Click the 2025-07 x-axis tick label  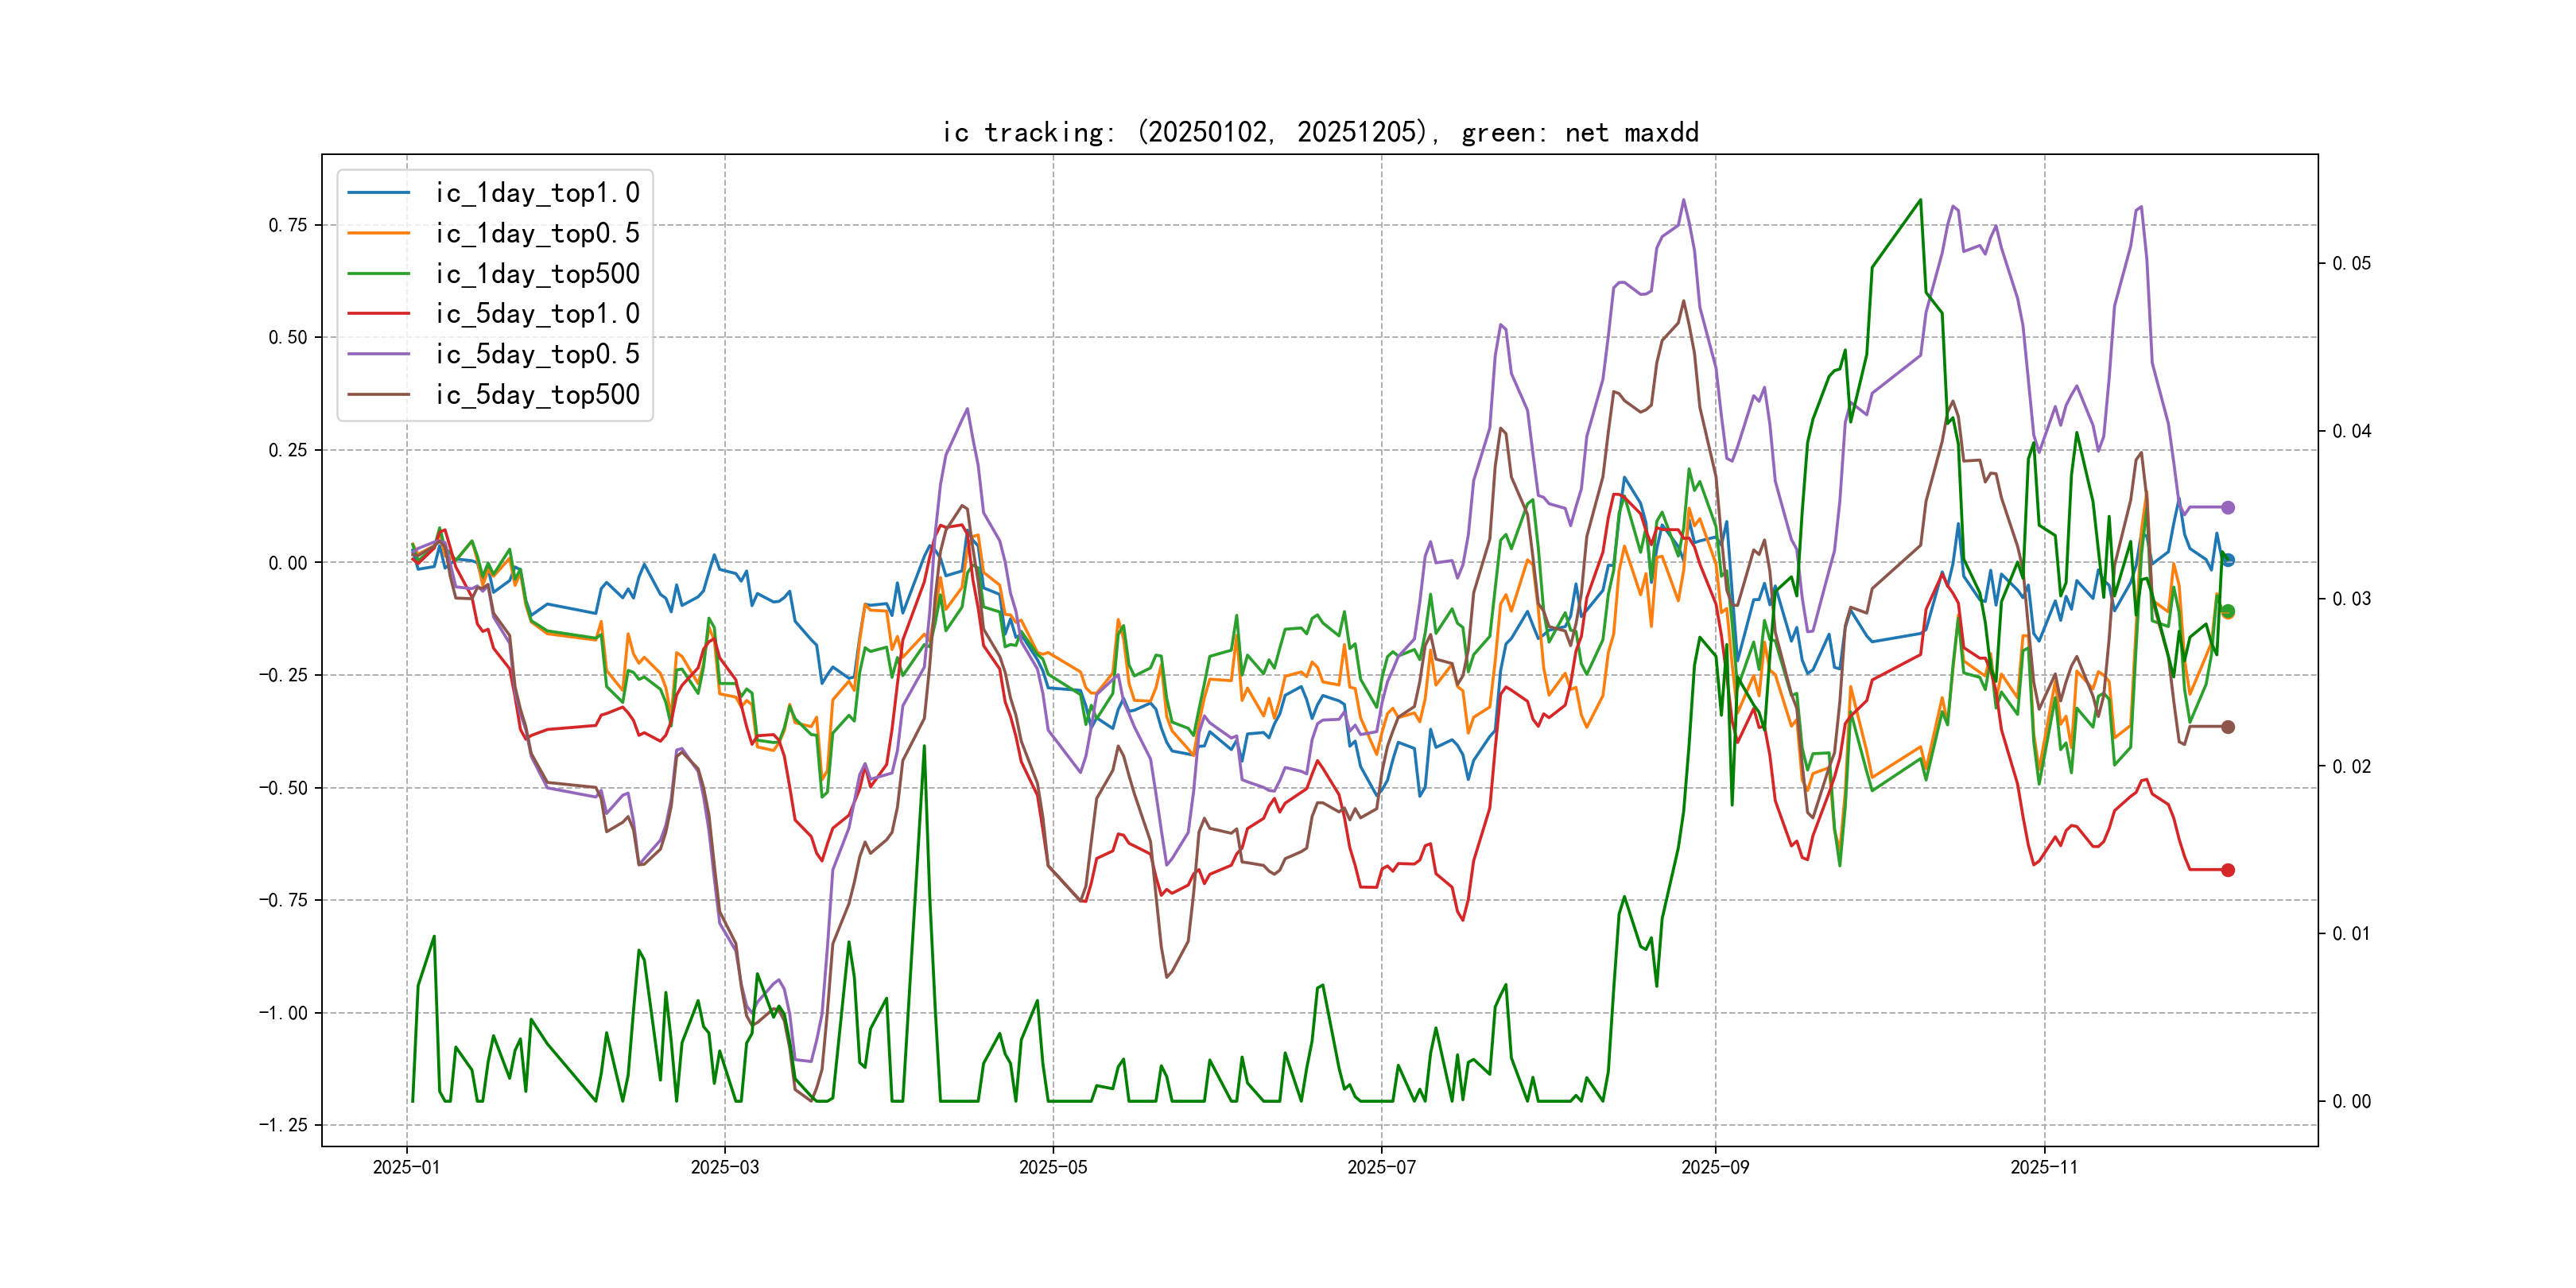(1381, 1167)
